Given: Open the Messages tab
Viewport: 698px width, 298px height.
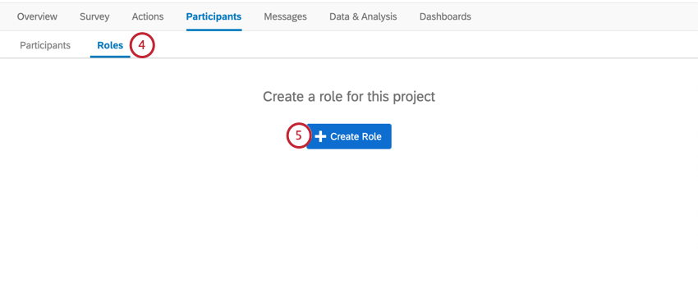Looking at the screenshot, I should tap(285, 17).
